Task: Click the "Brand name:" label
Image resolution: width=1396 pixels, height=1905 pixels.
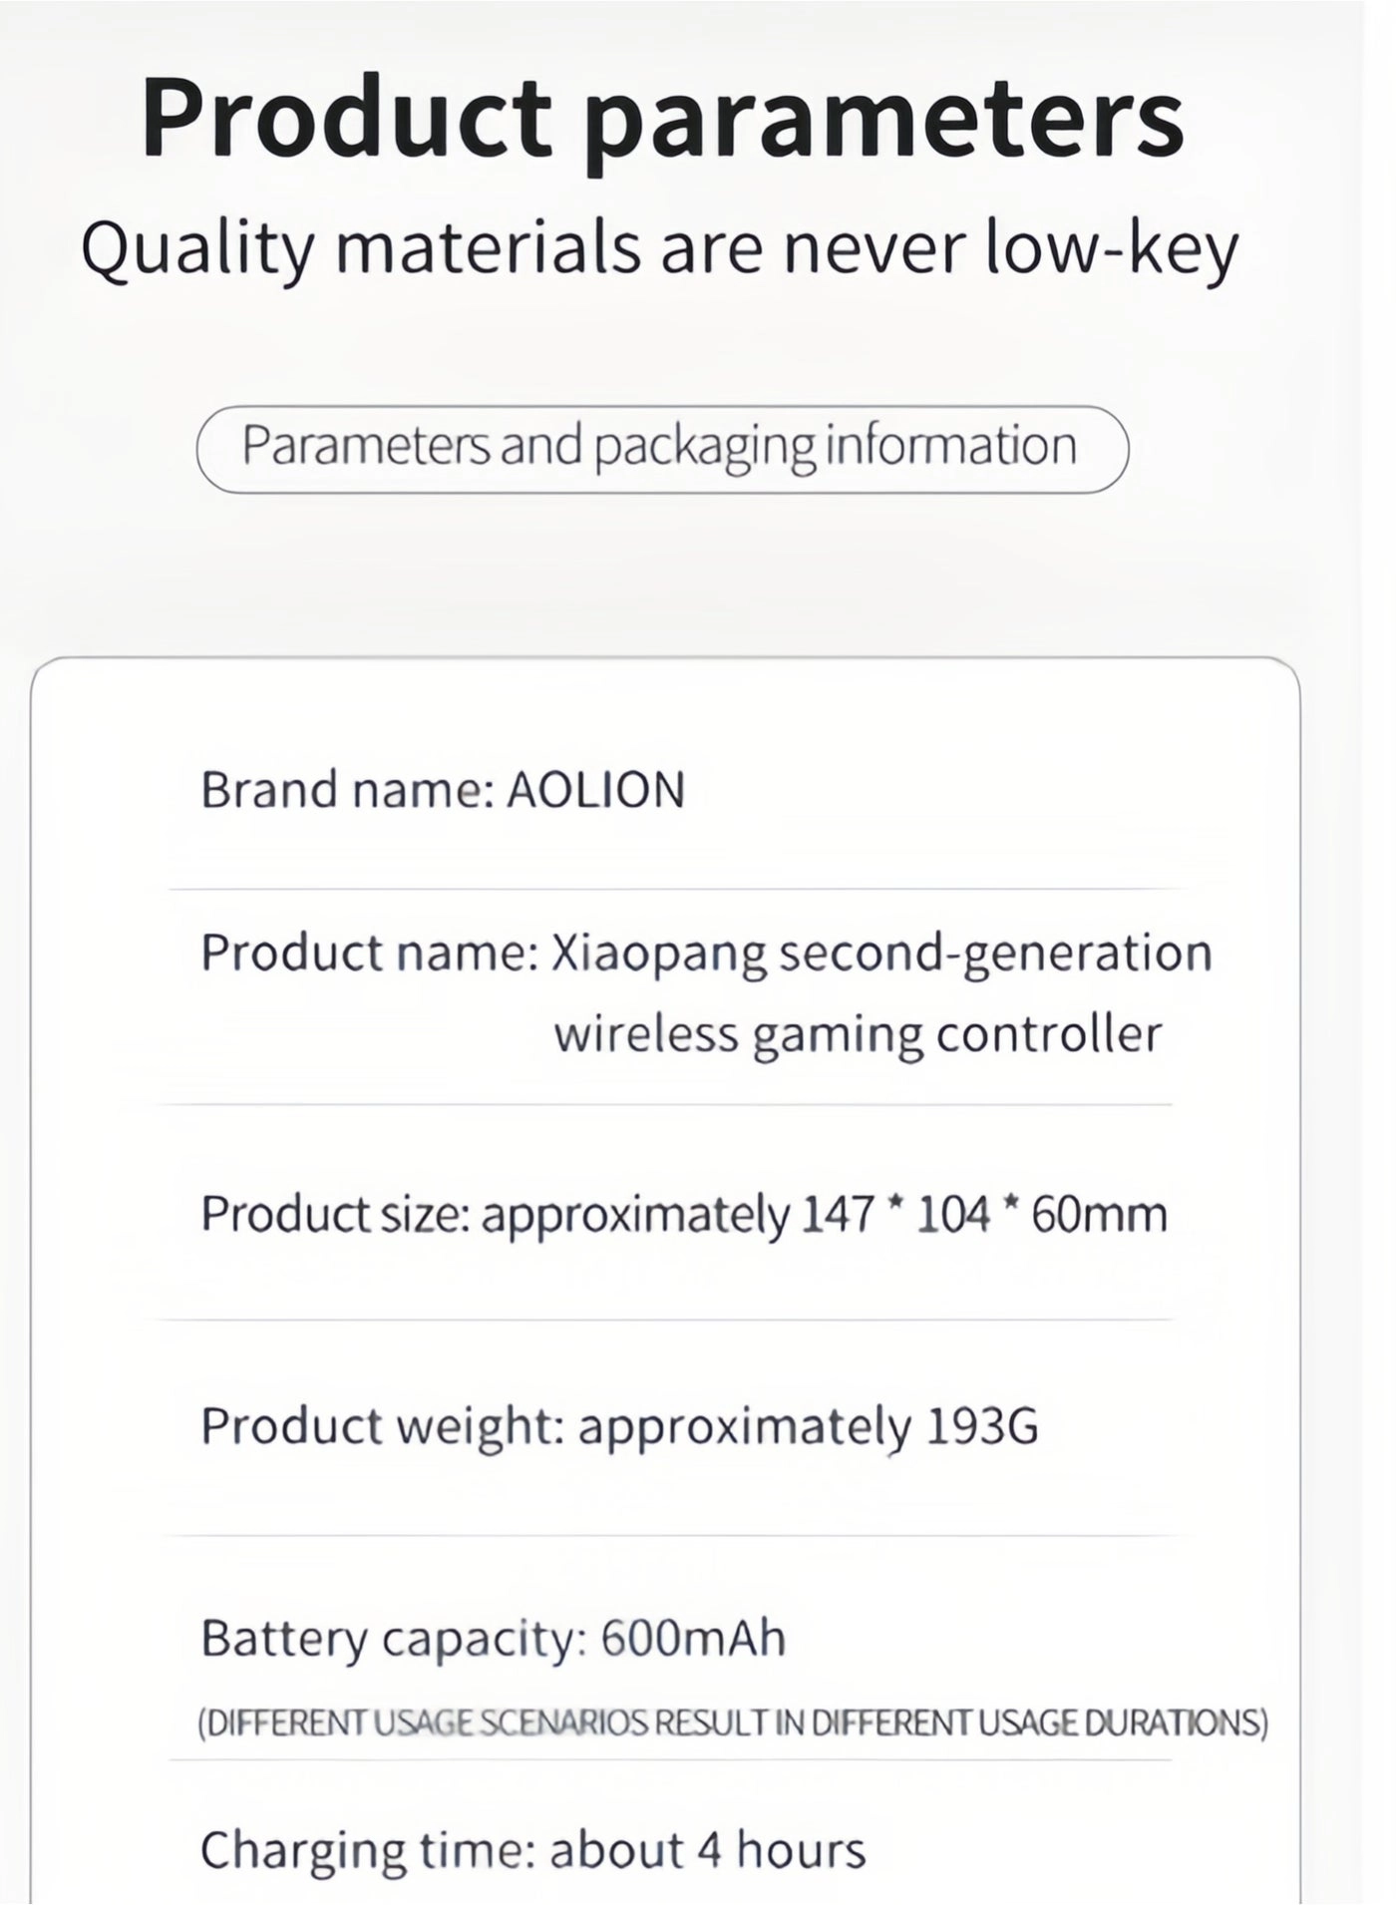Action: (348, 790)
